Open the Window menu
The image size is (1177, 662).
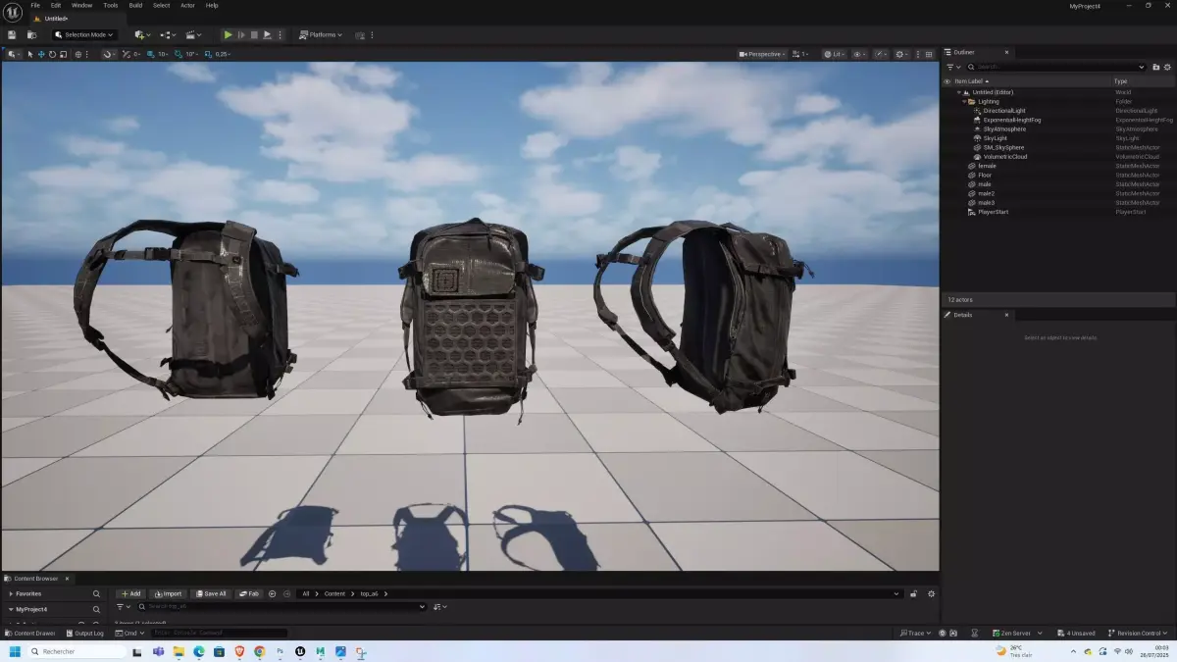click(82, 5)
